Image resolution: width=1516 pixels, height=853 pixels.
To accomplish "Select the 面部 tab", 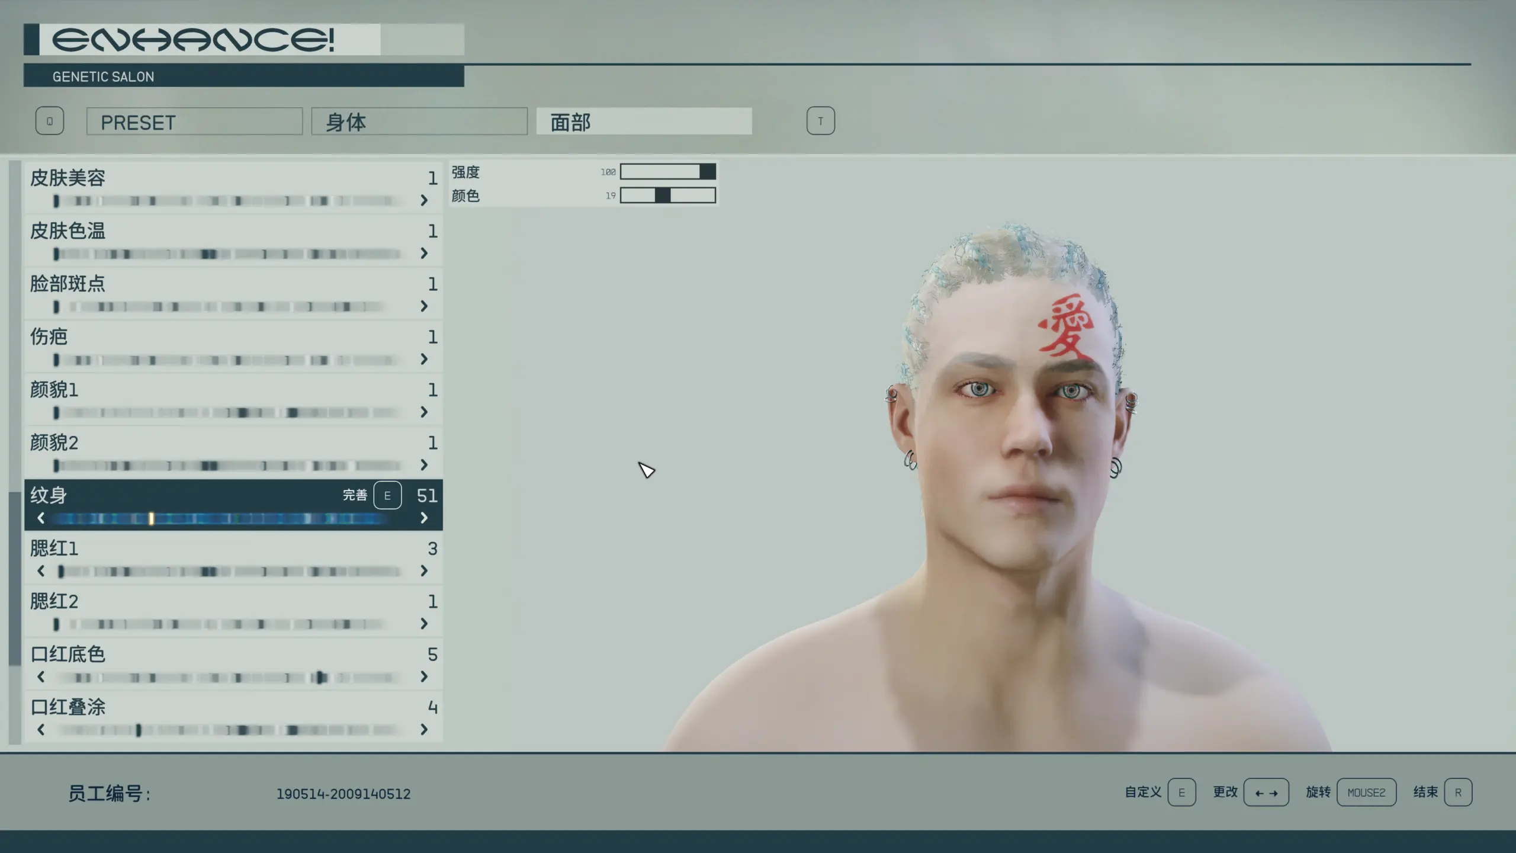I will click(x=644, y=121).
